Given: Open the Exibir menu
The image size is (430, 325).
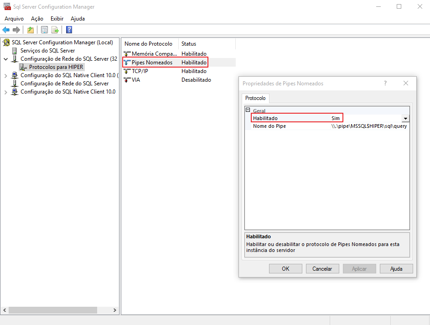Looking at the screenshot, I should click(57, 19).
